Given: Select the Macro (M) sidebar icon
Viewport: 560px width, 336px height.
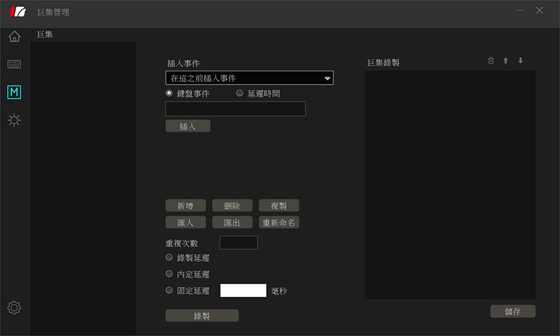Looking at the screenshot, I should [x=14, y=92].
